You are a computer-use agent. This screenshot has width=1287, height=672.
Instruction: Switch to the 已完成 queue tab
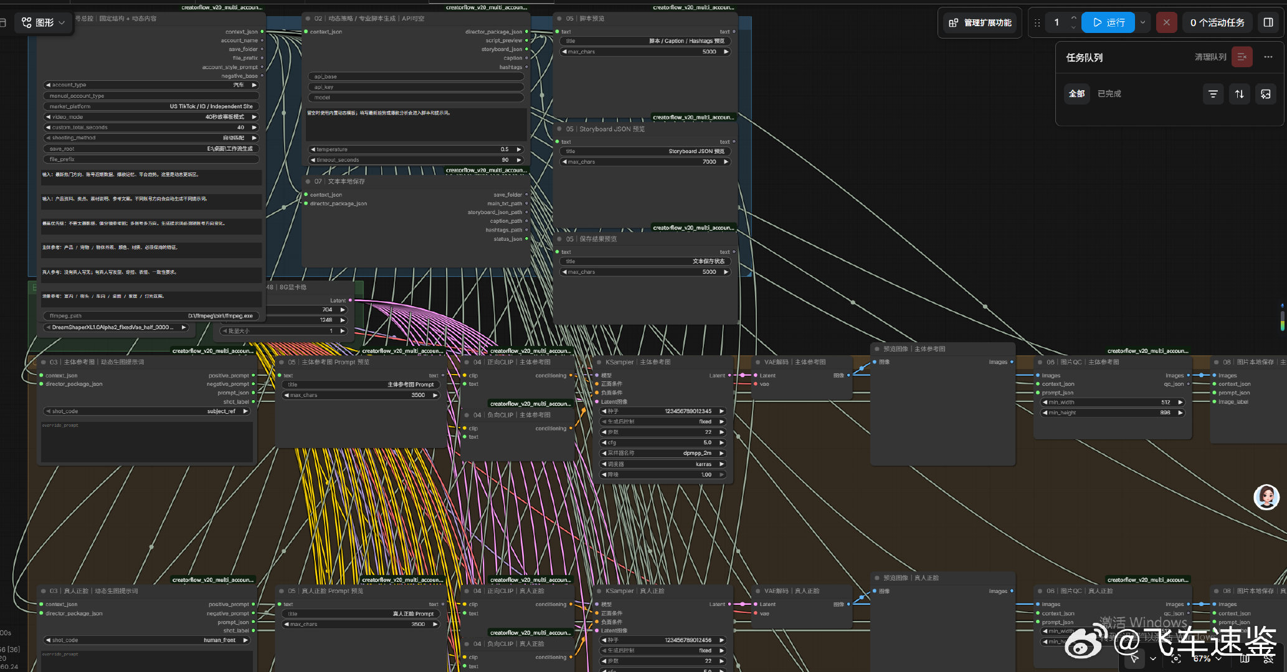(x=1109, y=94)
